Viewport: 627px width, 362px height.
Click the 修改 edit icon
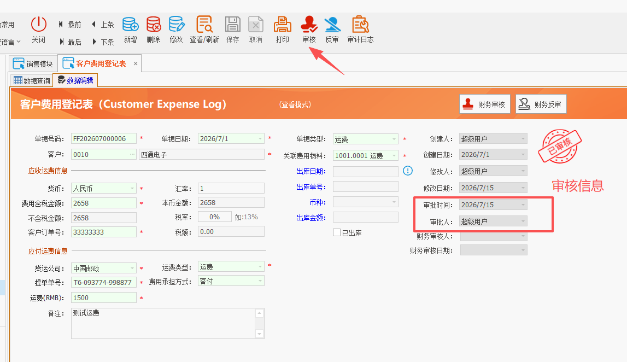(177, 25)
